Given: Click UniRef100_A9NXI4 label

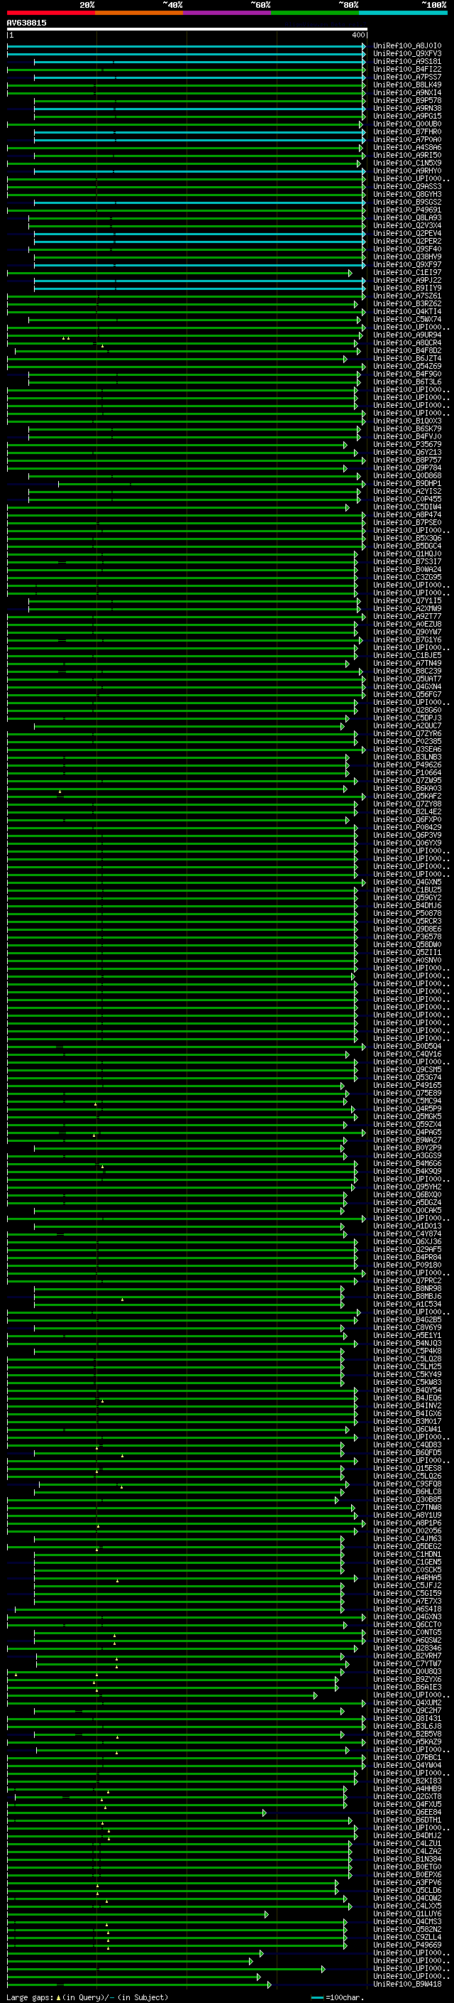Looking at the screenshot, I should [x=407, y=92].
